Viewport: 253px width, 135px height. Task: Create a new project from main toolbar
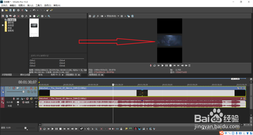[3, 10]
